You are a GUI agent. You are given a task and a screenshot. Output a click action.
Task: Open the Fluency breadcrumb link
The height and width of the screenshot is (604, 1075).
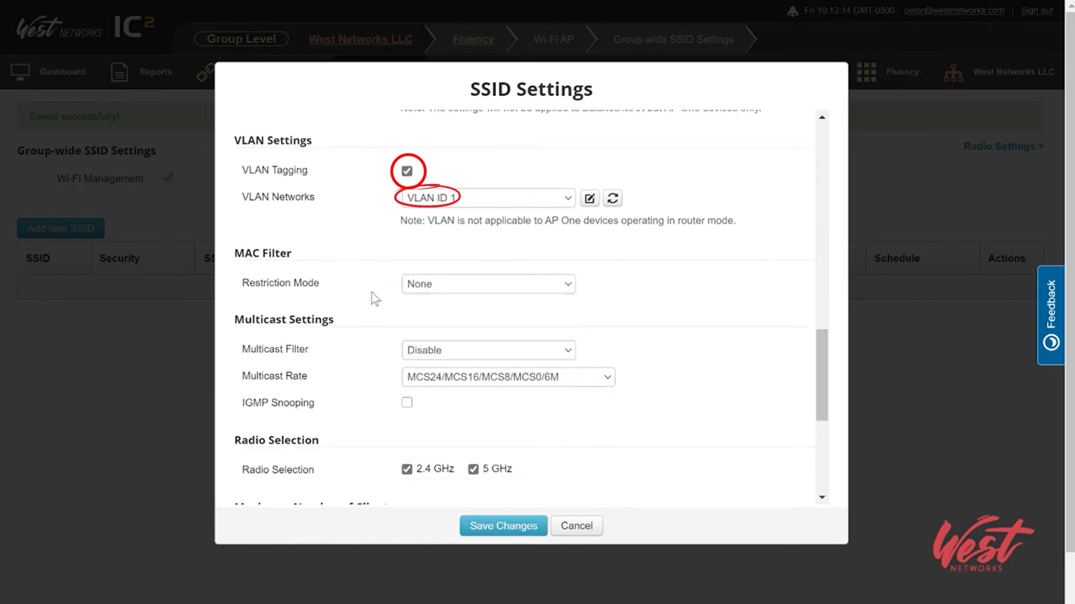[x=473, y=40]
